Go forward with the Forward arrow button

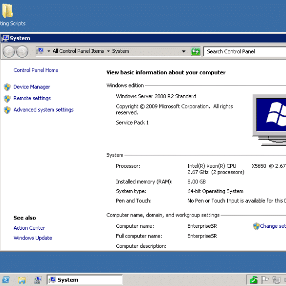click(22, 52)
